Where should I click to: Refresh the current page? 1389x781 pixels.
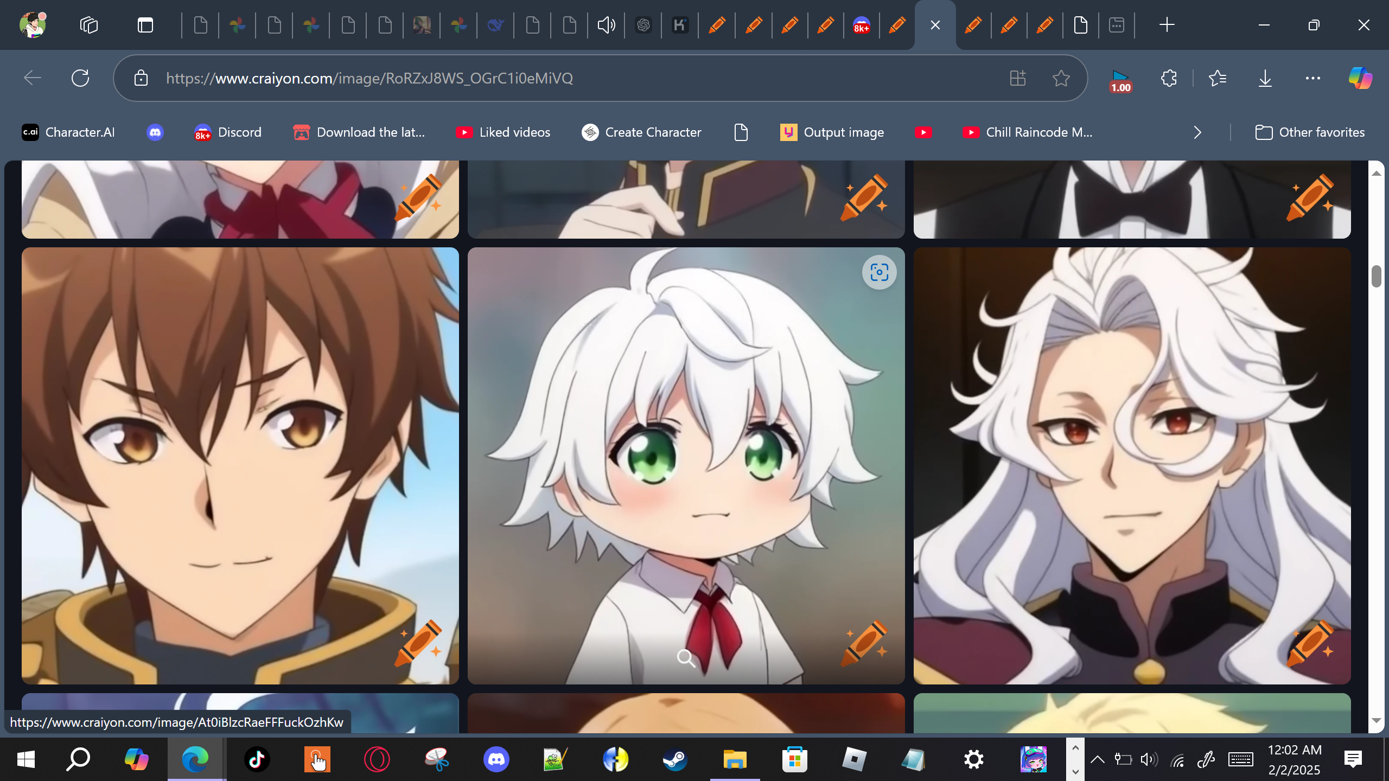point(80,79)
